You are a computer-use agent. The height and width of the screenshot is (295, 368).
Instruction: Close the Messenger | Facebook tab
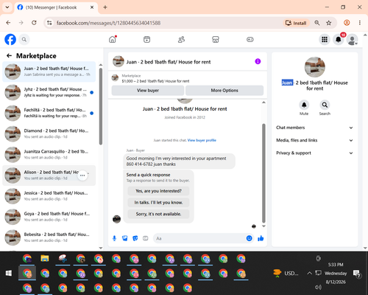(x=92, y=7)
